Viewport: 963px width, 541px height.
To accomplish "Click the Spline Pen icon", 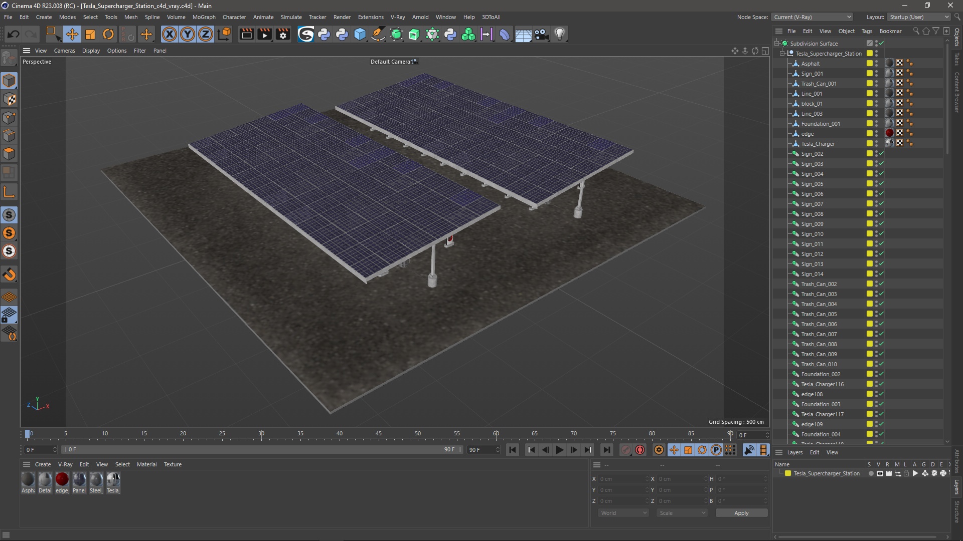I will pos(378,34).
